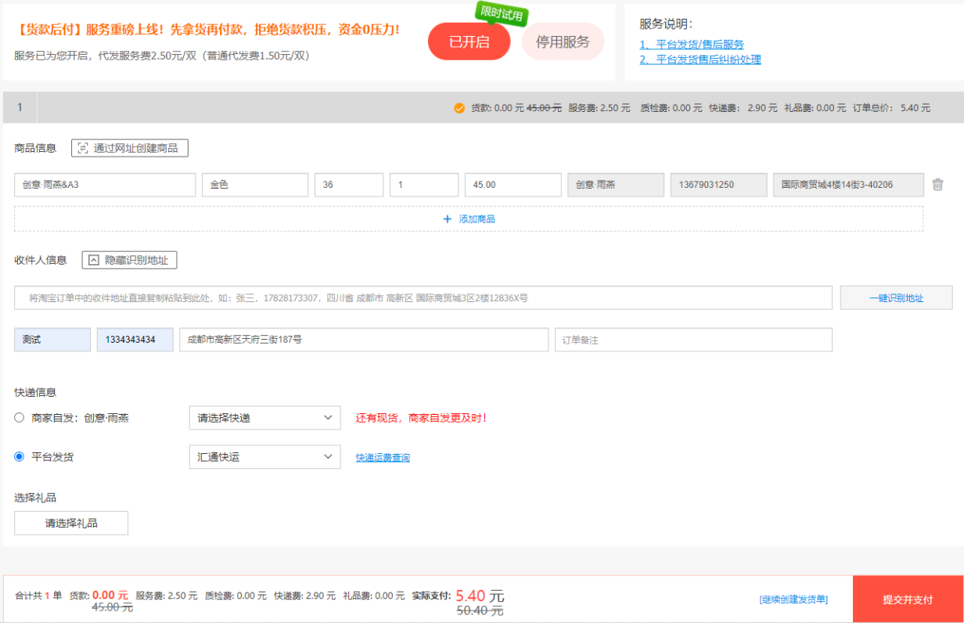Image resolution: width=964 pixels, height=623 pixels.
Task: Click the recipient phone field 1334343434
Action: coord(135,340)
